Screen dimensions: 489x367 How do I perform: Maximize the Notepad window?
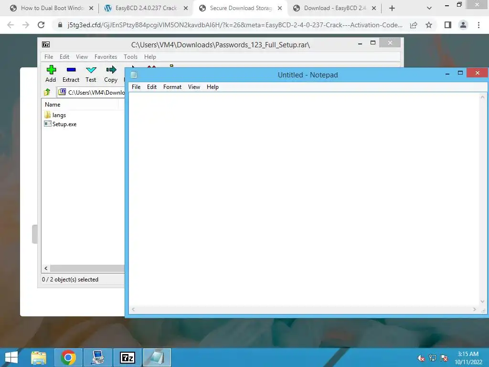tap(460, 73)
